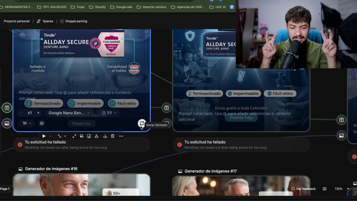Click the green text input port on selected node

click(7, 108)
